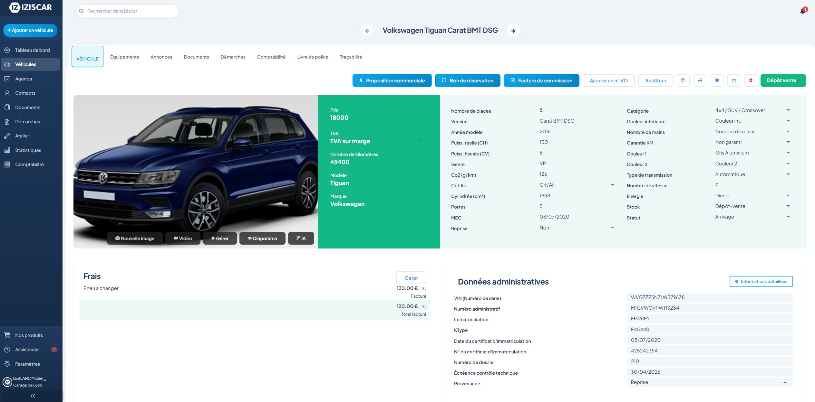Switch to the Documents tab
The height and width of the screenshot is (402, 815).
point(196,57)
